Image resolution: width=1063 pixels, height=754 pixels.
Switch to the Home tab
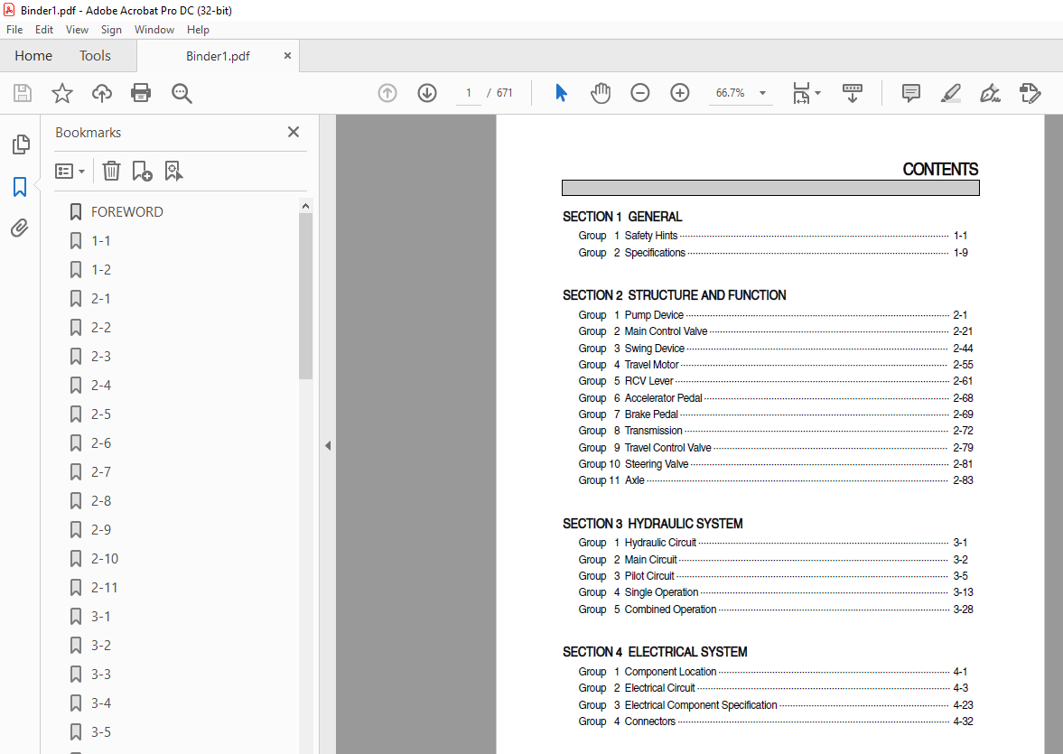(33, 56)
